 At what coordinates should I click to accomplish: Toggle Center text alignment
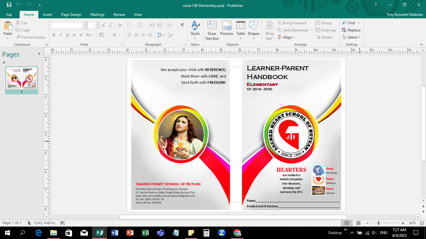pos(136,35)
